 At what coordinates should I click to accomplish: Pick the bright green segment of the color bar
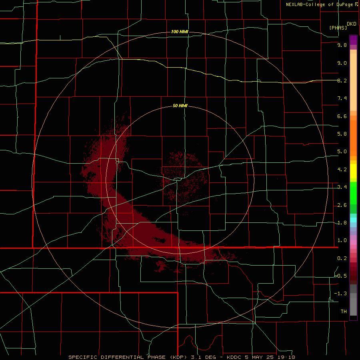tap(353, 193)
